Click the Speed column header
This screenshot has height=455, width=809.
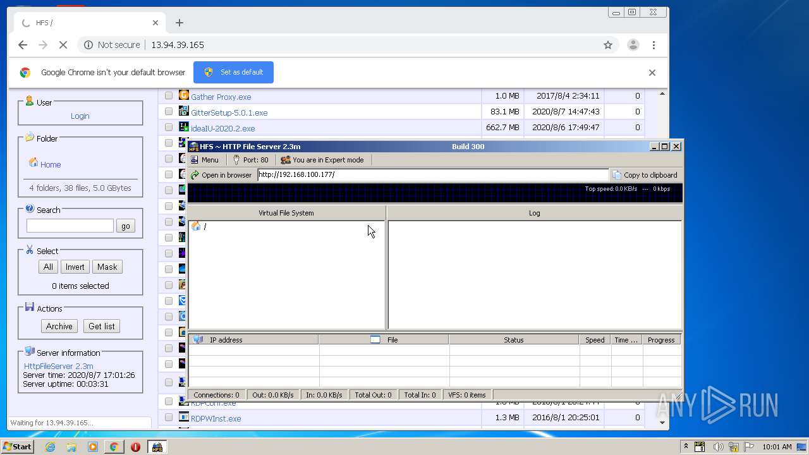click(x=595, y=340)
